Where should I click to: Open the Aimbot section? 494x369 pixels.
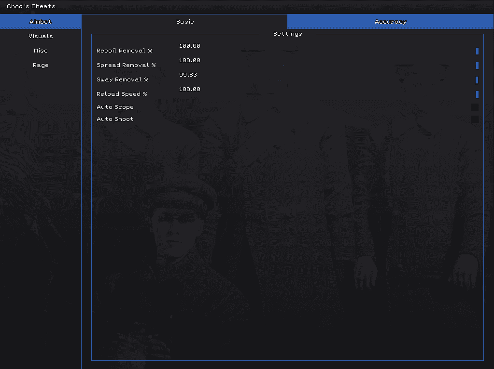(x=41, y=21)
